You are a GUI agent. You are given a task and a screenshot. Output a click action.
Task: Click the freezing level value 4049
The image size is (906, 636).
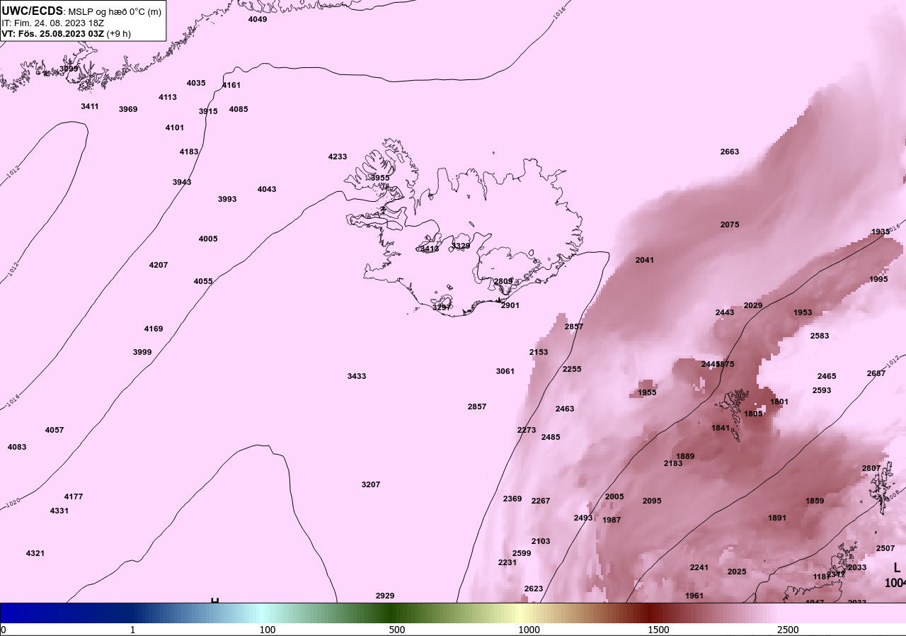(x=258, y=19)
